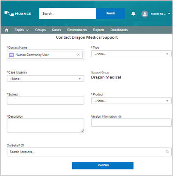Focus the top Search box
Image resolution: width=173 pixels, height=176 pixels.
click(x=68, y=14)
